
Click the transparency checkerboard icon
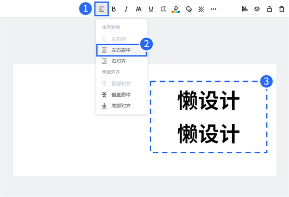point(201,9)
